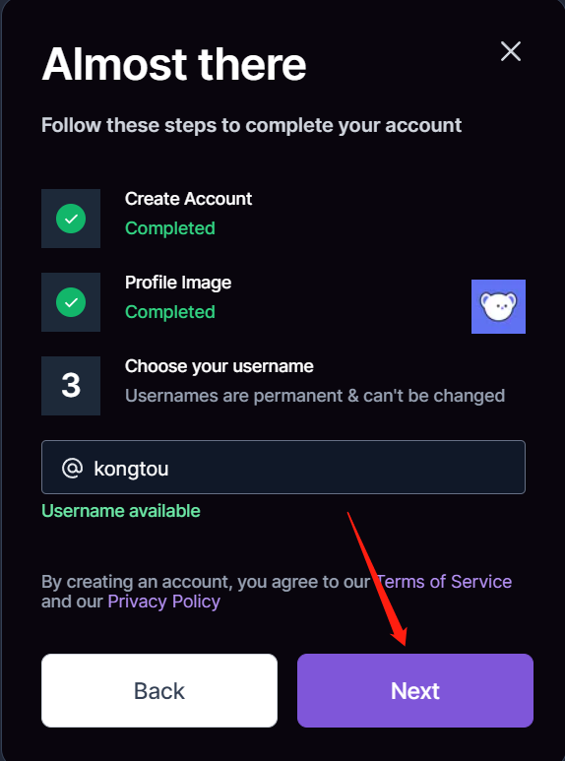The width and height of the screenshot is (565, 761).
Task: Click the step 3 number badge
Action: point(71,386)
